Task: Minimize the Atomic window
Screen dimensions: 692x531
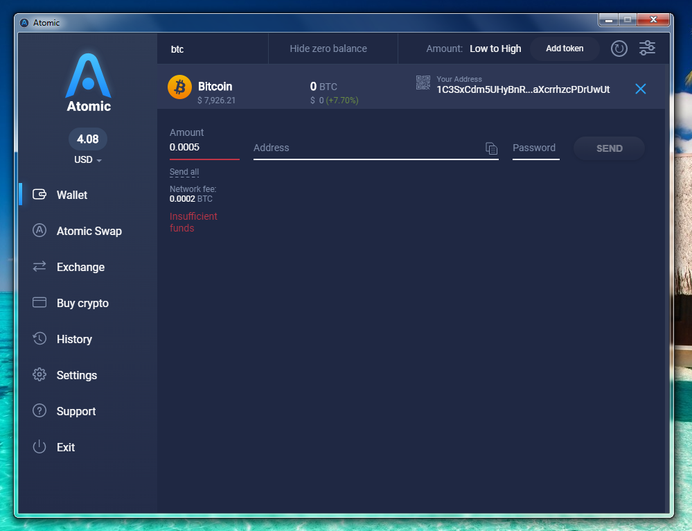Action: [x=608, y=20]
